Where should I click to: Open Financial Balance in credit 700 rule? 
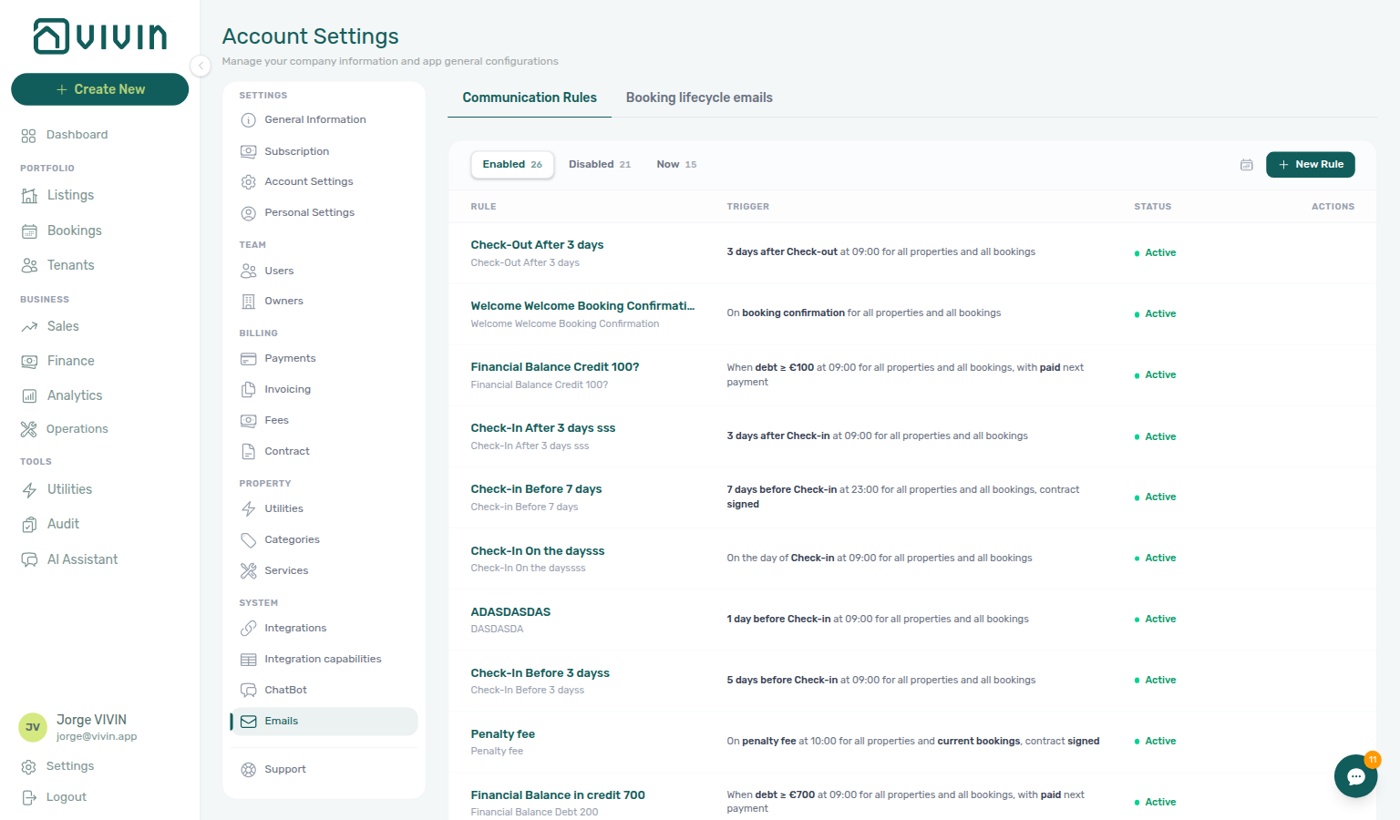coord(558,795)
